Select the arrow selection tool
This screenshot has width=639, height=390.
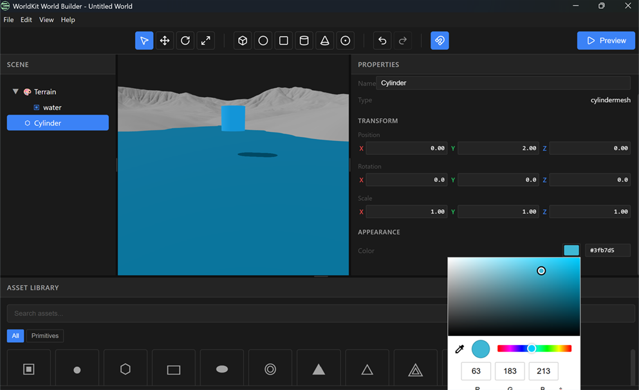pos(144,41)
